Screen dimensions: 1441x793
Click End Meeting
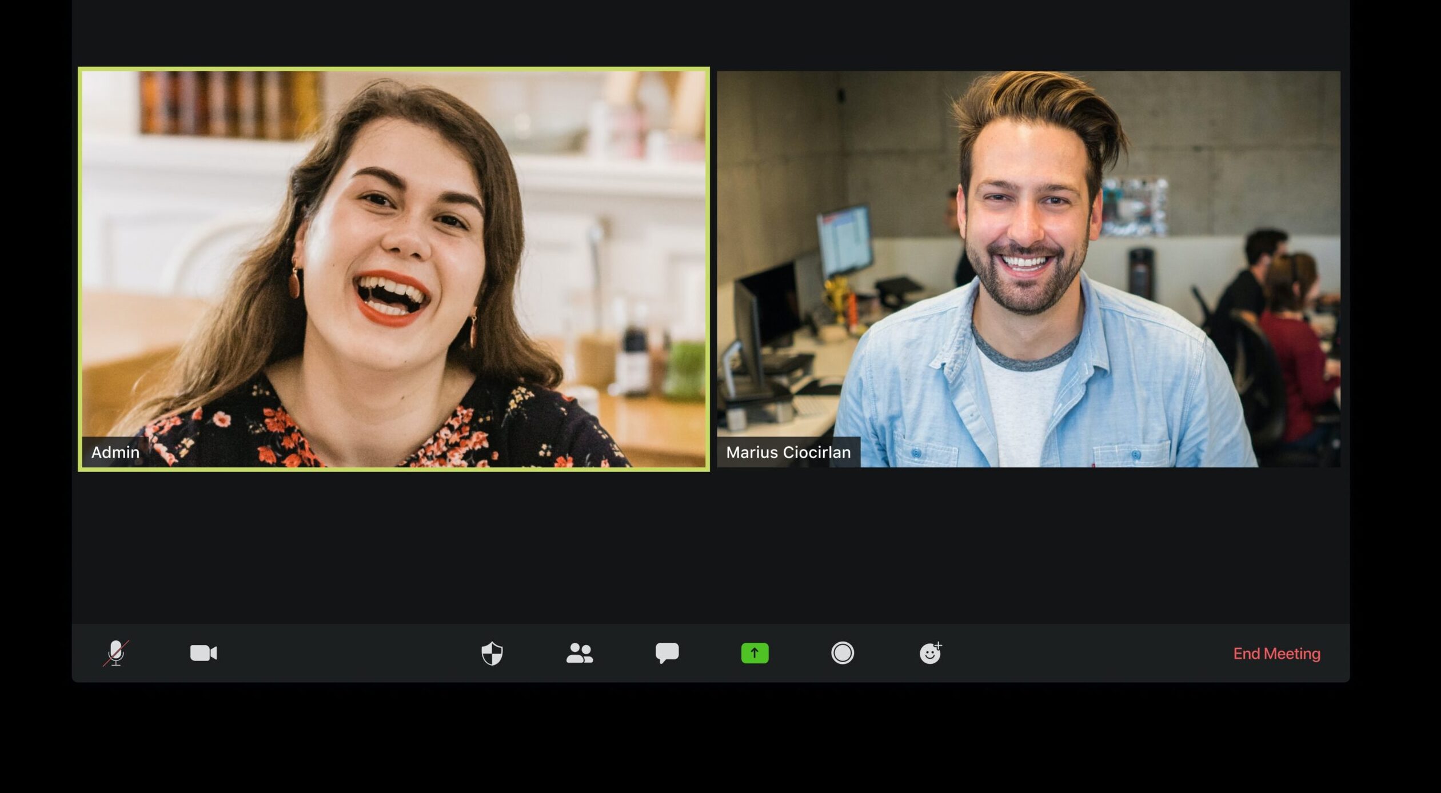[x=1276, y=654]
